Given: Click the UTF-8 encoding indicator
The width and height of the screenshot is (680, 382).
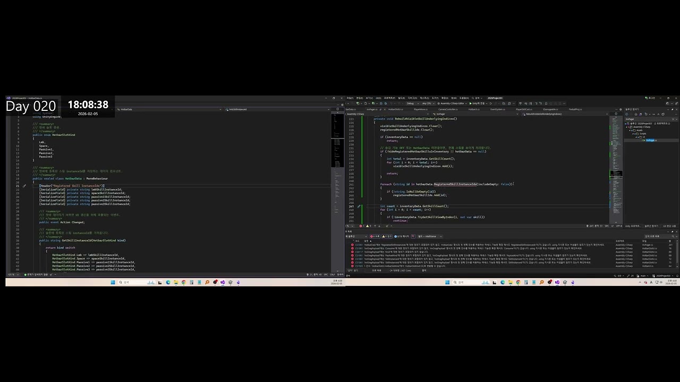Looking at the screenshot, I should 619,226.
